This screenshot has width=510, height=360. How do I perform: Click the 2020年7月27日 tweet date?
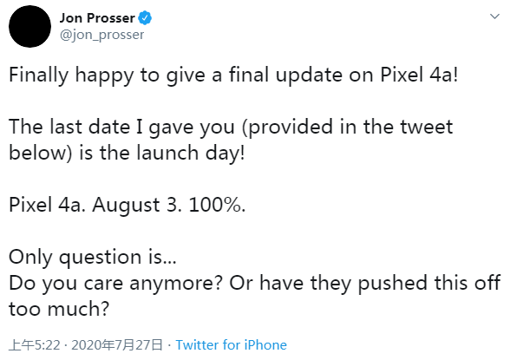pyautogui.click(x=117, y=344)
